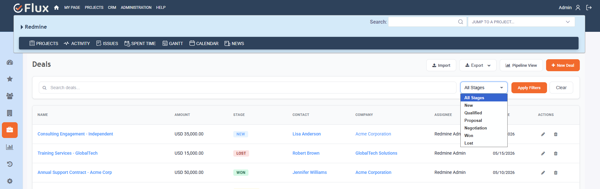Edit the Training Services deal
Viewport: 600px width, 189px height.
(543, 153)
